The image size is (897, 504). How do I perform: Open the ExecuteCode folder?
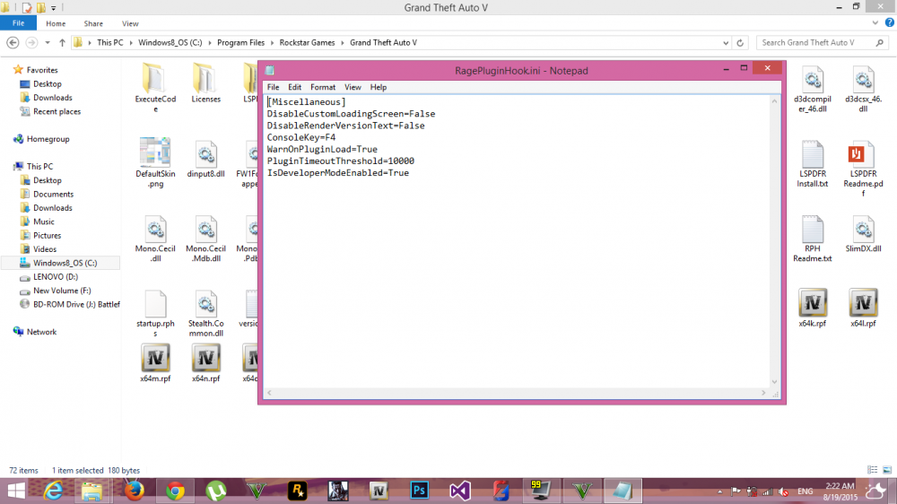(x=155, y=88)
